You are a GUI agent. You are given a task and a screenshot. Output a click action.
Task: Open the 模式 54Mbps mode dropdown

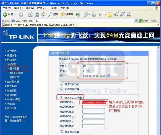[108, 76]
